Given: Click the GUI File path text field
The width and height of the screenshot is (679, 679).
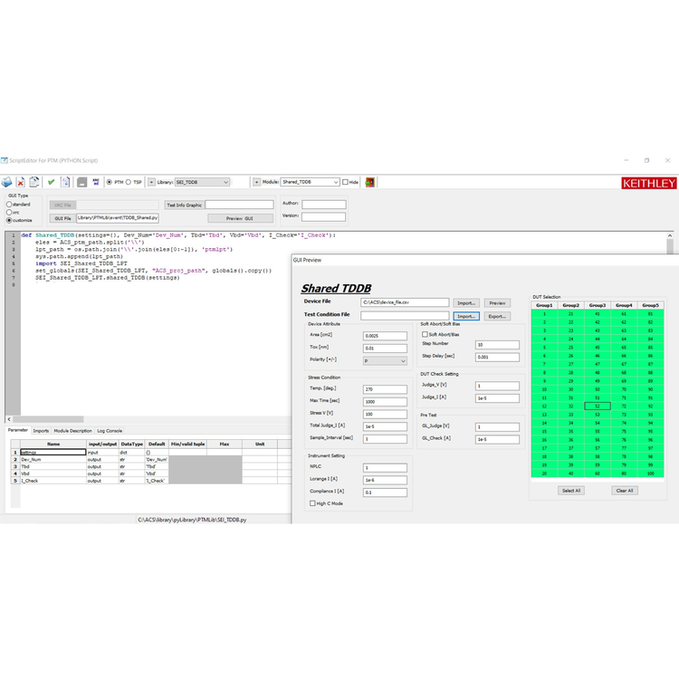Looking at the screenshot, I should 118,218.
